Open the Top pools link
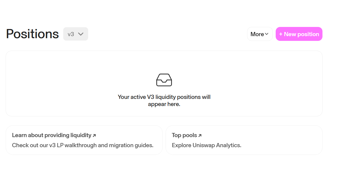The image size is (338, 183). [x=184, y=135]
